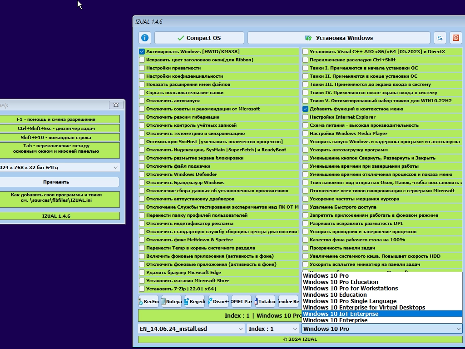Launch Dism++ from the tools bar
The image size is (465, 349).
click(x=218, y=301)
